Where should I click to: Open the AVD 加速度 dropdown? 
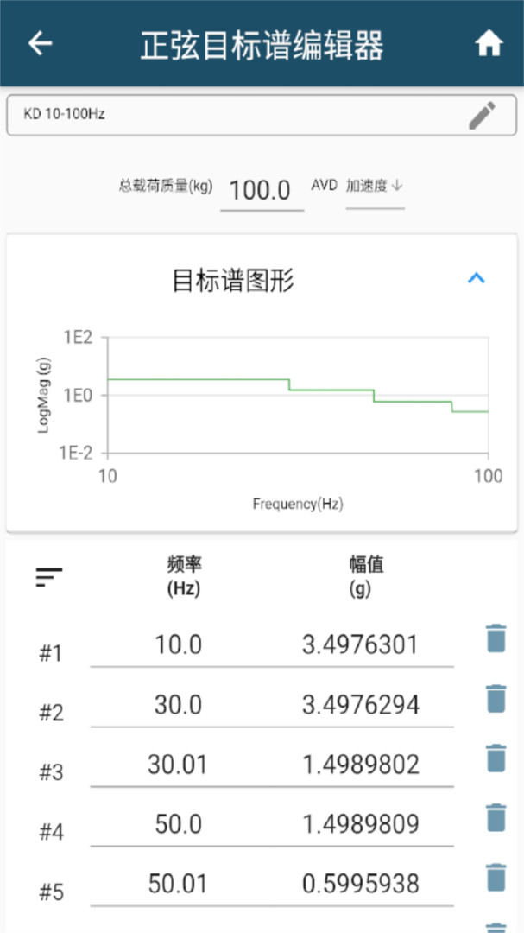point(375,190)
